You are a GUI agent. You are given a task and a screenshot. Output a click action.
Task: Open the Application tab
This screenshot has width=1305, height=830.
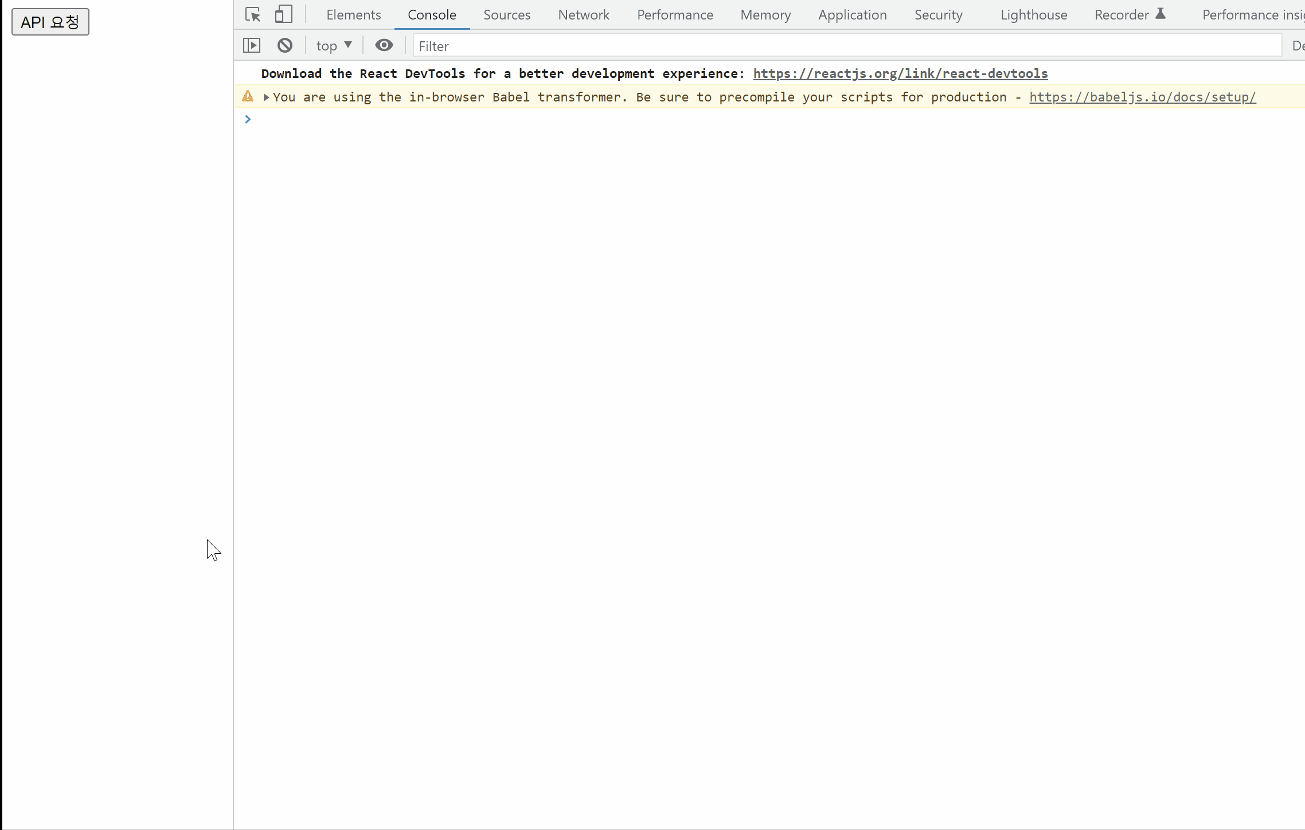tap(852, 15)
